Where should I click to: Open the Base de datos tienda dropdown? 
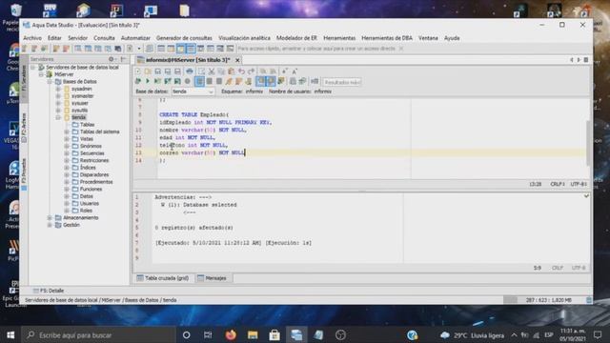pyautogui.click(x=193, y=91)
